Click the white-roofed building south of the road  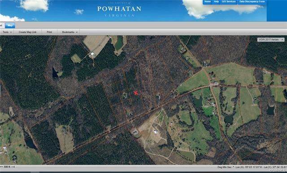point(156,131)
